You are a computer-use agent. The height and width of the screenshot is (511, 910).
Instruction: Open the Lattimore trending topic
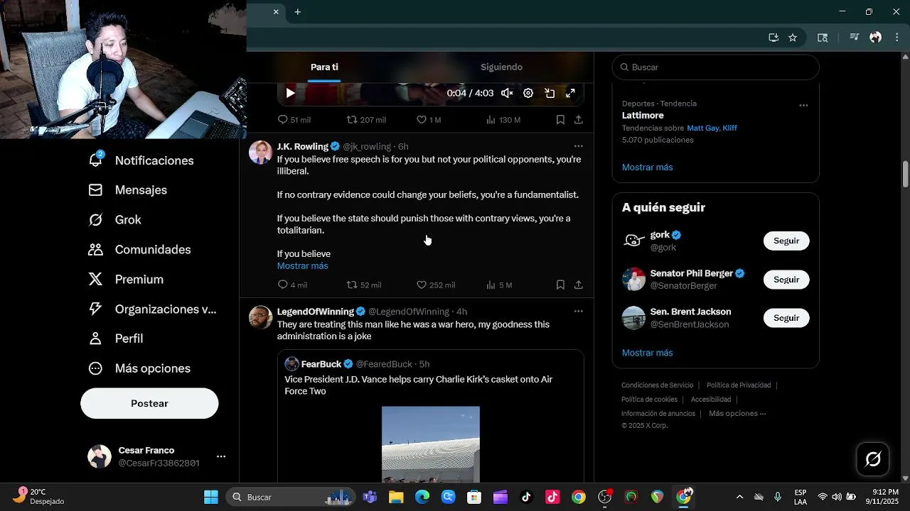click(x=643, y=115)
